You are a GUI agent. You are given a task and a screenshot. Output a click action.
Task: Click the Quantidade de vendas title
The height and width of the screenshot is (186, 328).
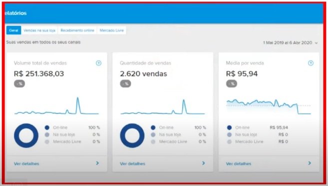(145, 63)
